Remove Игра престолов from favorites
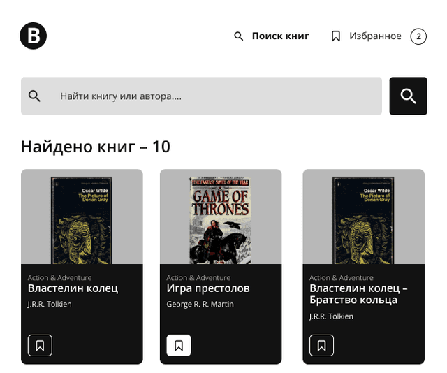447x373 pixels. [x=179, y=345]
